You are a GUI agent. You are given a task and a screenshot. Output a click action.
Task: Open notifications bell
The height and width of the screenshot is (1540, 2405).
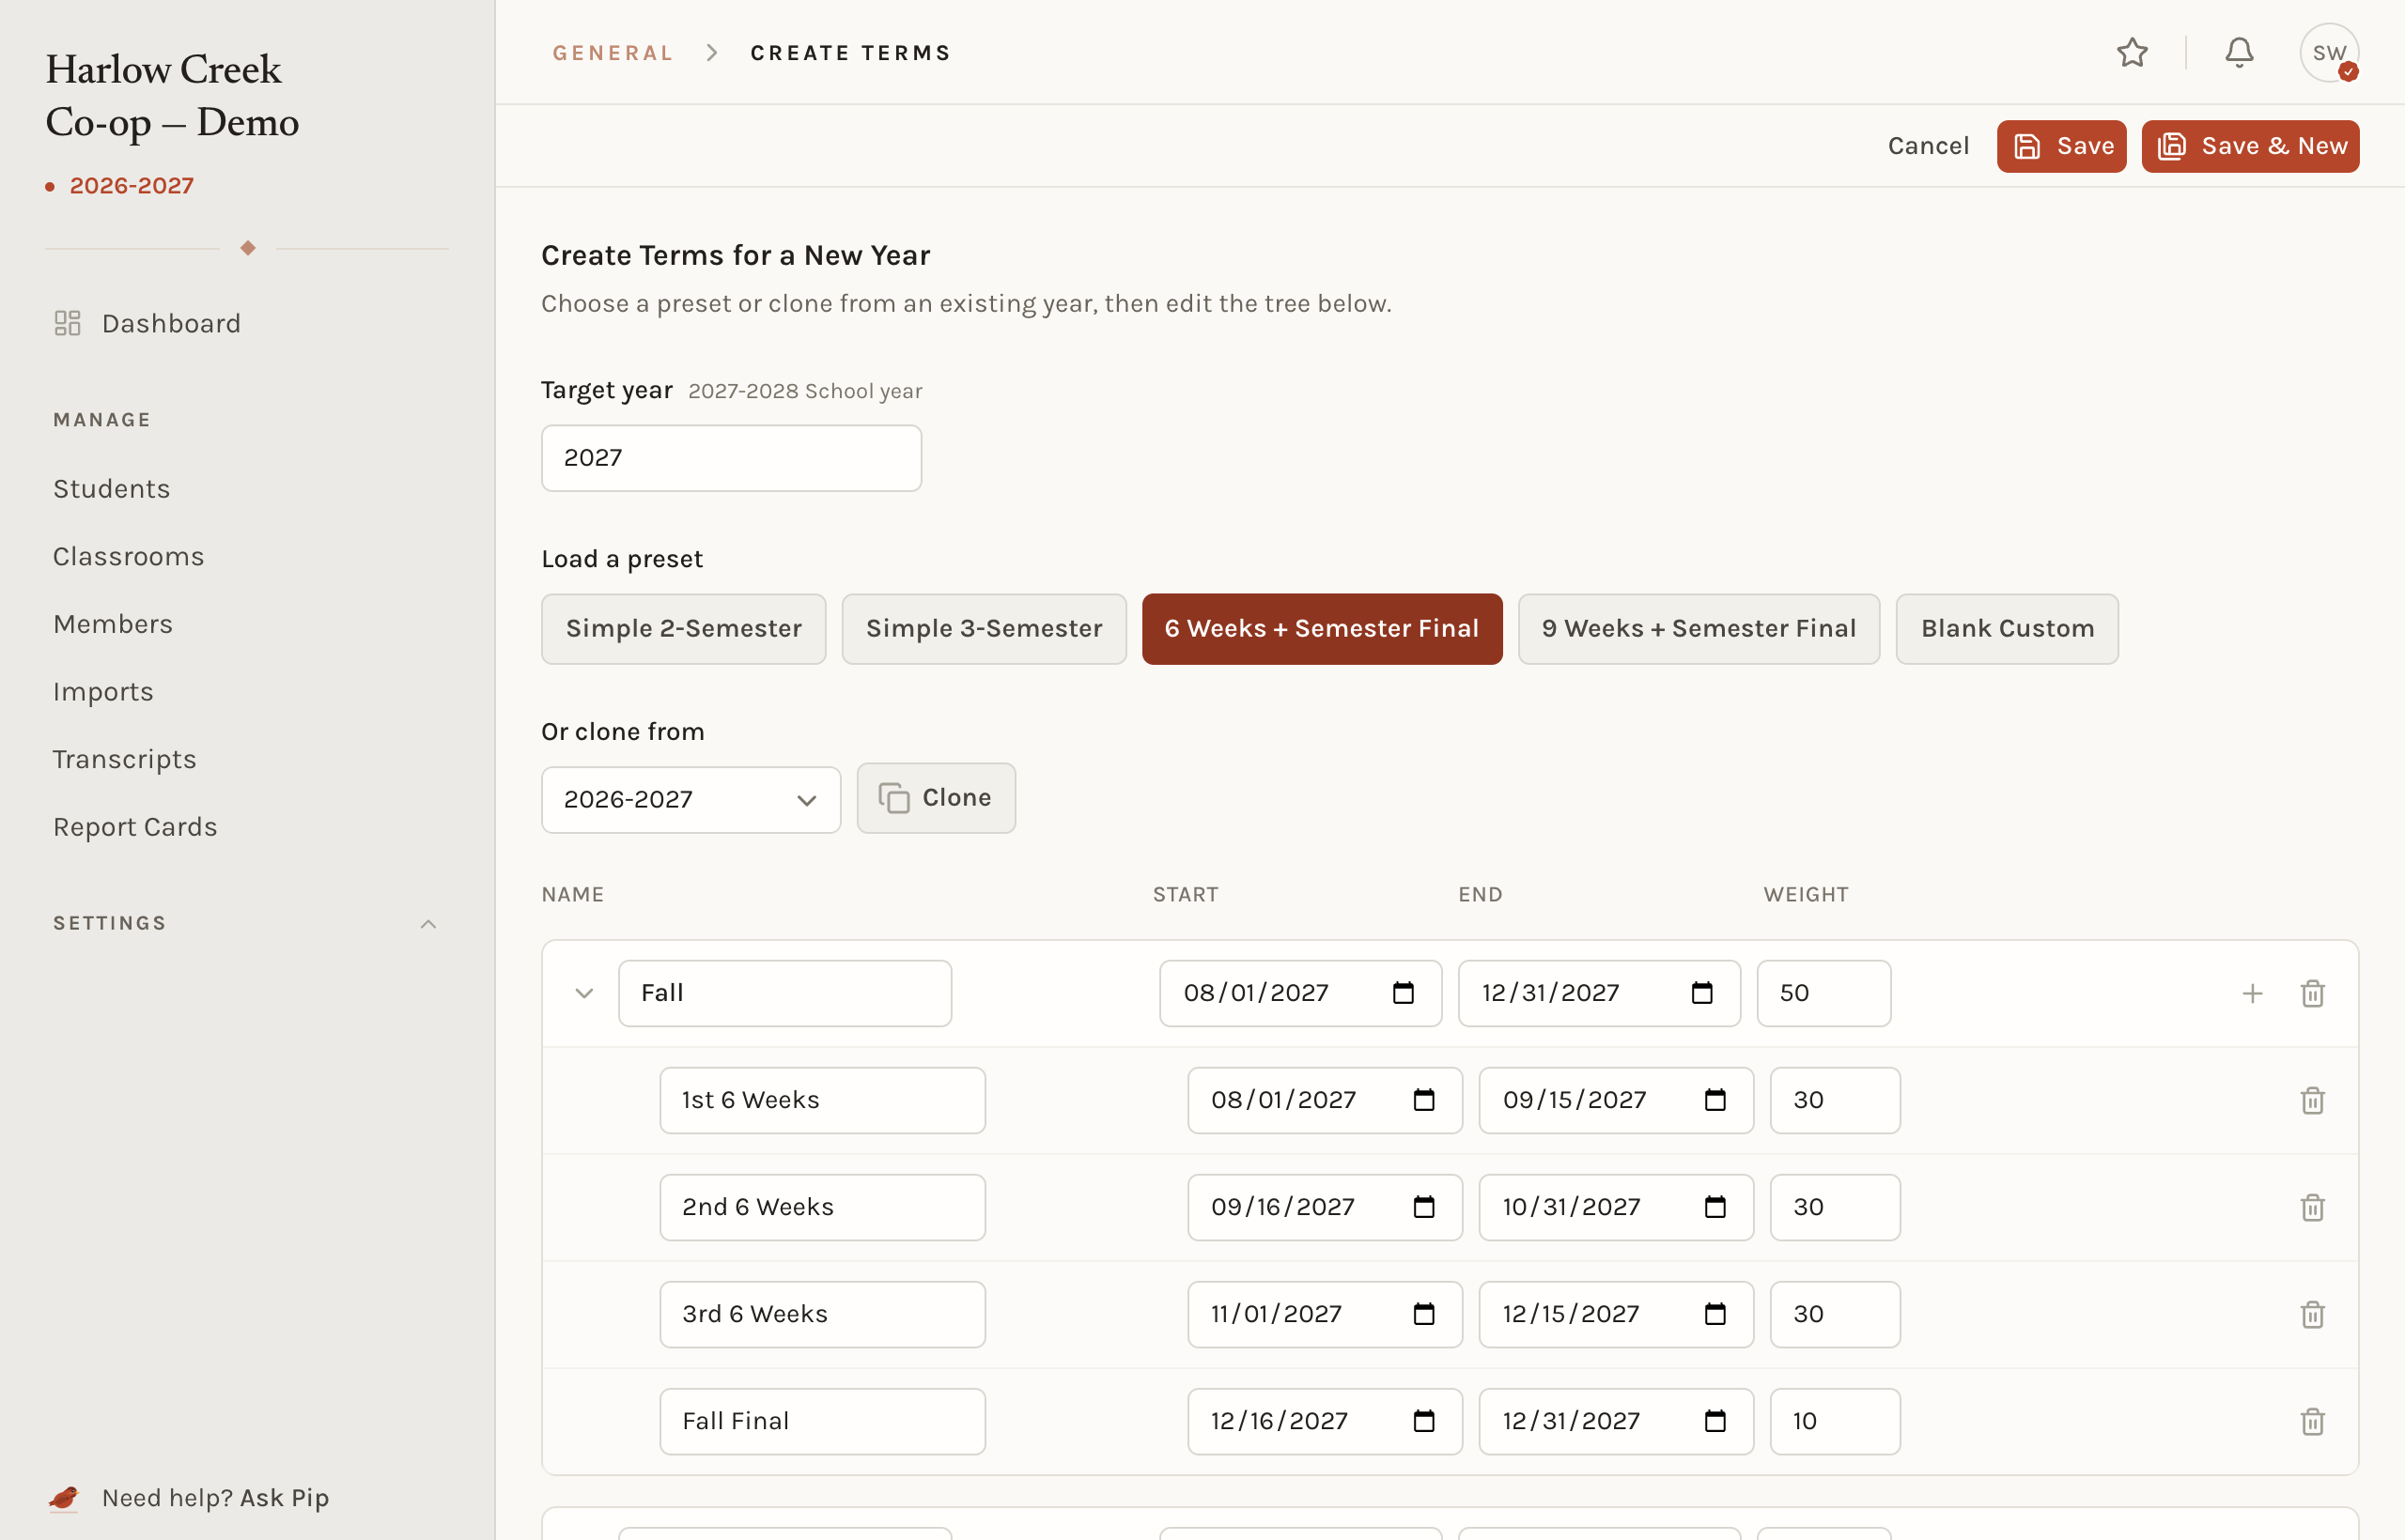(2239, 52)
